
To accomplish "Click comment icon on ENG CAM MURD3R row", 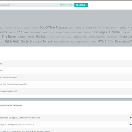I will 131,118.
